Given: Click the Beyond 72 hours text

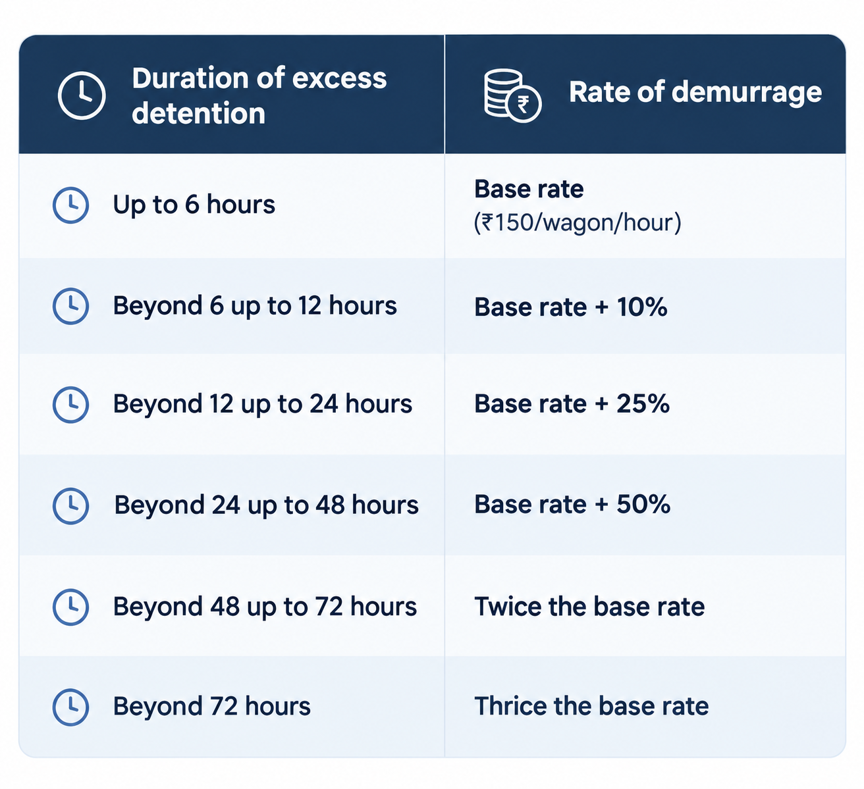Looking at the screenshot, I should click(x=211, y=707).
